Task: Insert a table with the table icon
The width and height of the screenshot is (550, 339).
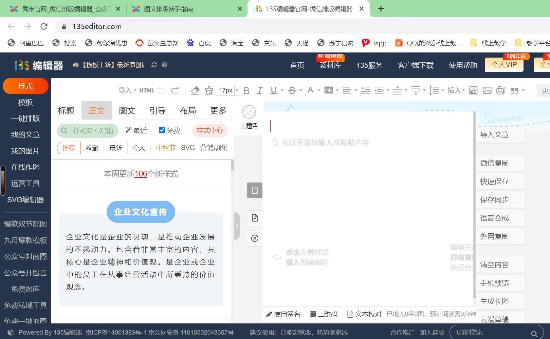Action: (x=473, y=90)
